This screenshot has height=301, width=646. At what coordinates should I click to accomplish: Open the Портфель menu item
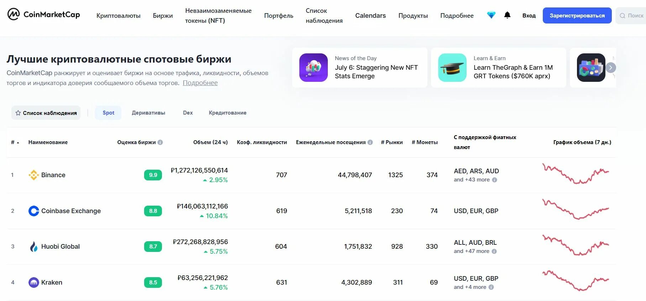coord(279,16)
